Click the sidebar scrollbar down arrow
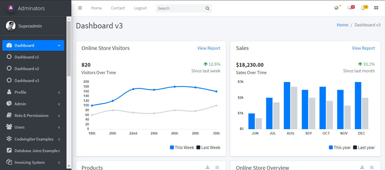Image resolution: width=385 pixels, height=170 pixels. (69, 166)
